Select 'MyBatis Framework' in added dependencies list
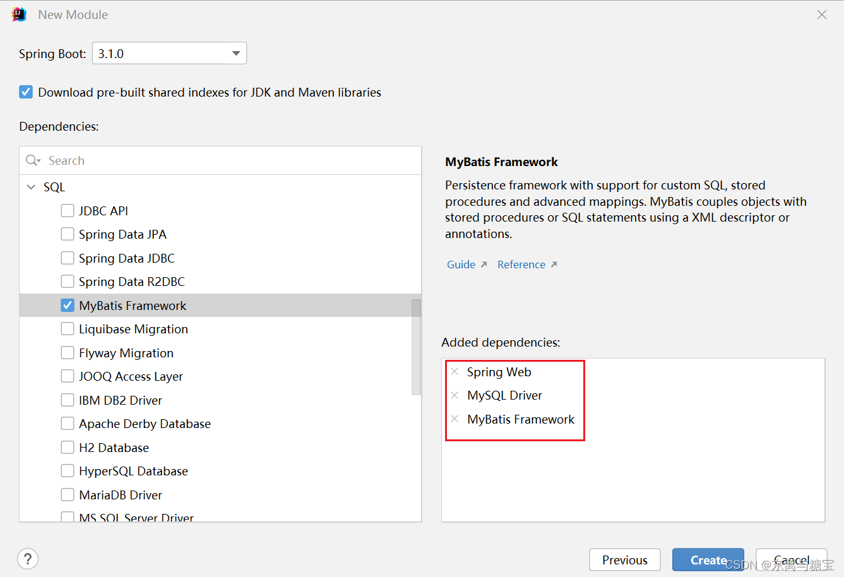Image resolution: width=844 pixels, height=577 pixels. (521, 419)
